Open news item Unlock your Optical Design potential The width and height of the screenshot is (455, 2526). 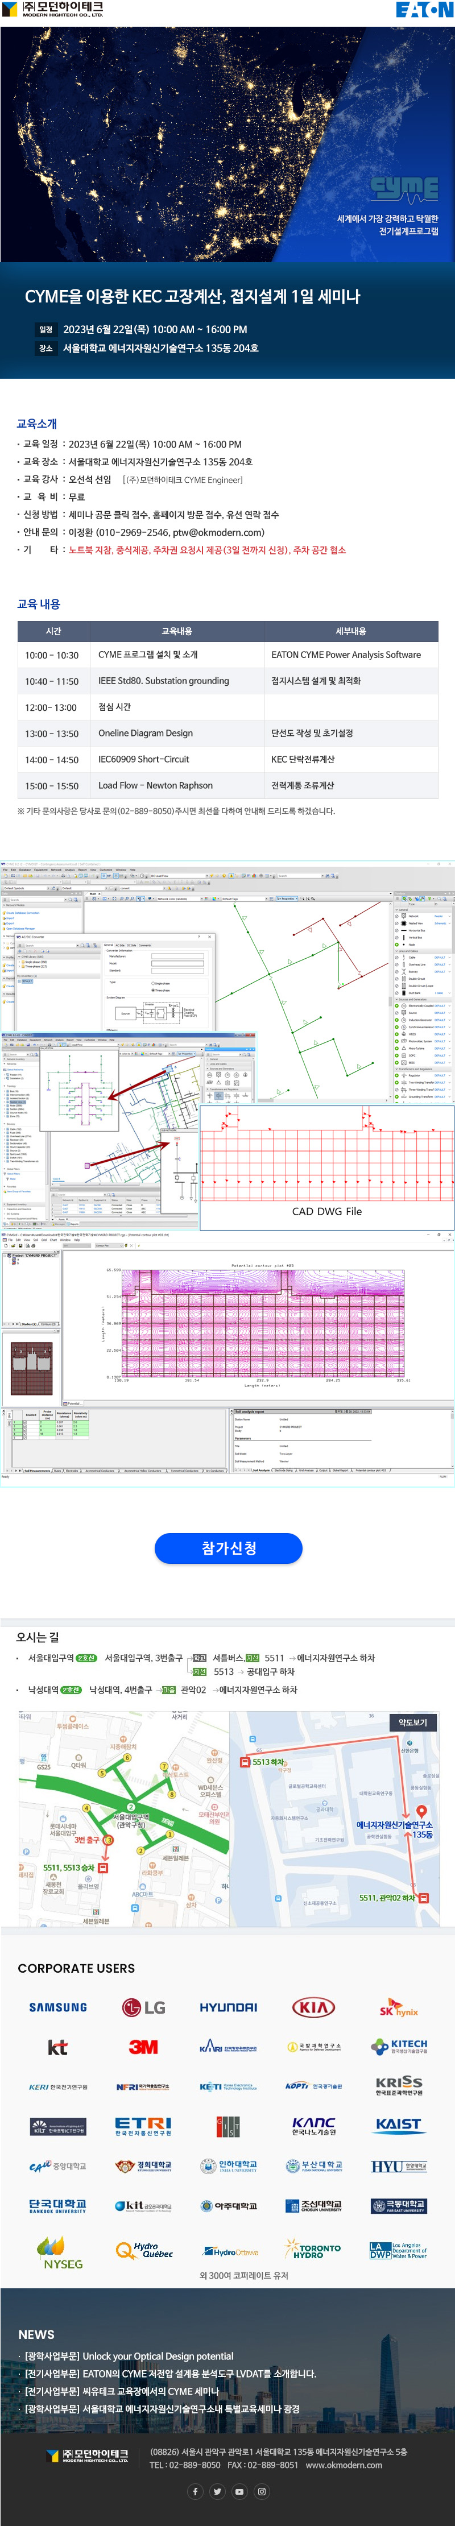pos(130,2355)
